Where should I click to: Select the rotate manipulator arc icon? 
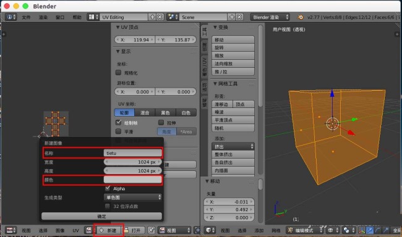point(378,230)
